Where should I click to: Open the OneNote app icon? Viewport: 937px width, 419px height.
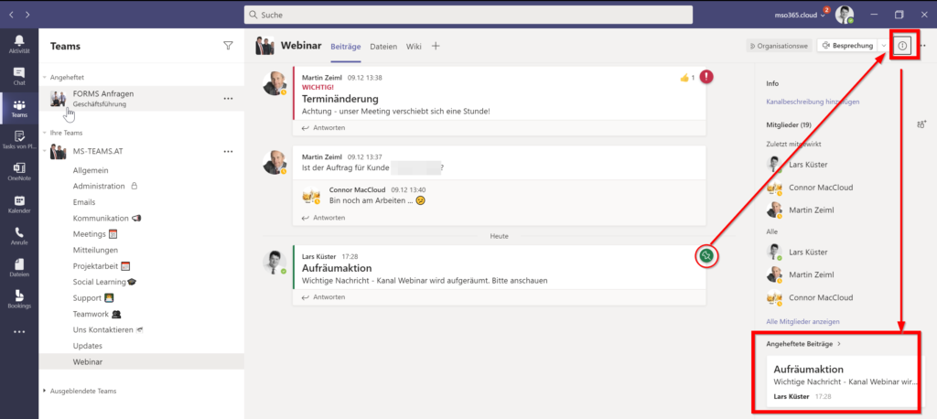pyautogui.click(x=19, y=172)
